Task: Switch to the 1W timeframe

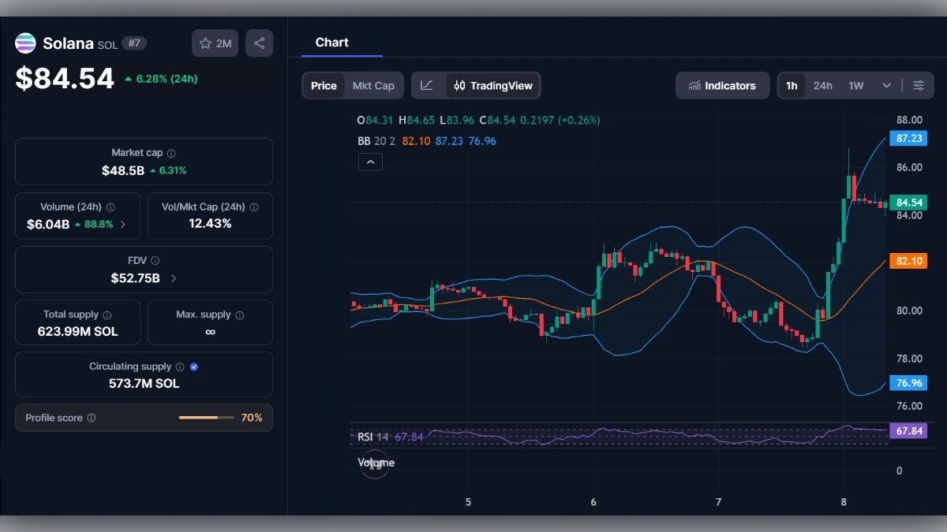Action: pyautogui.click(x=856, y=85)
